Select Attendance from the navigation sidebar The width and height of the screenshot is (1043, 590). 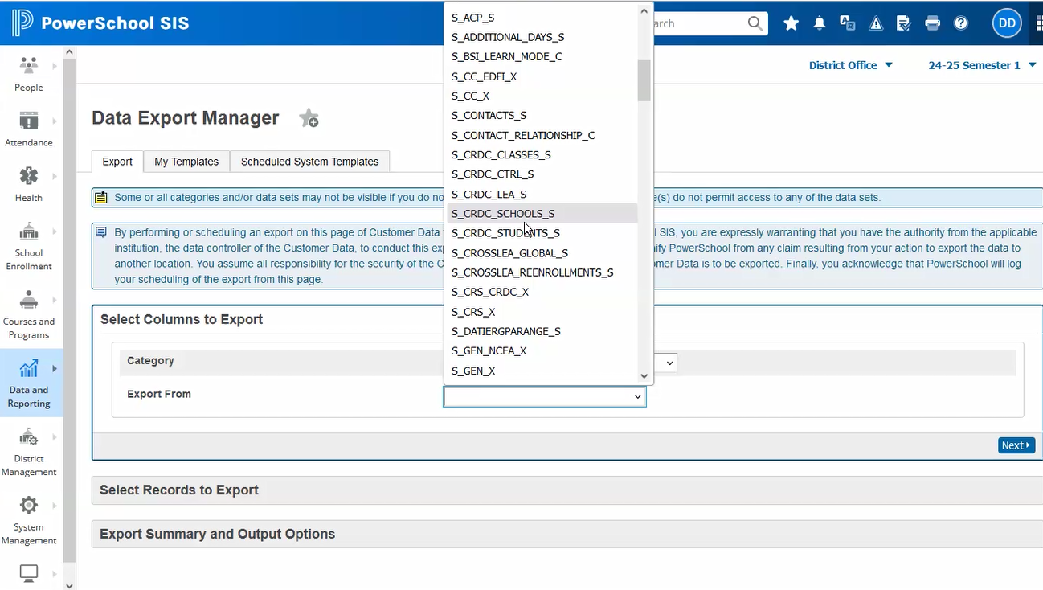(28, 130)
